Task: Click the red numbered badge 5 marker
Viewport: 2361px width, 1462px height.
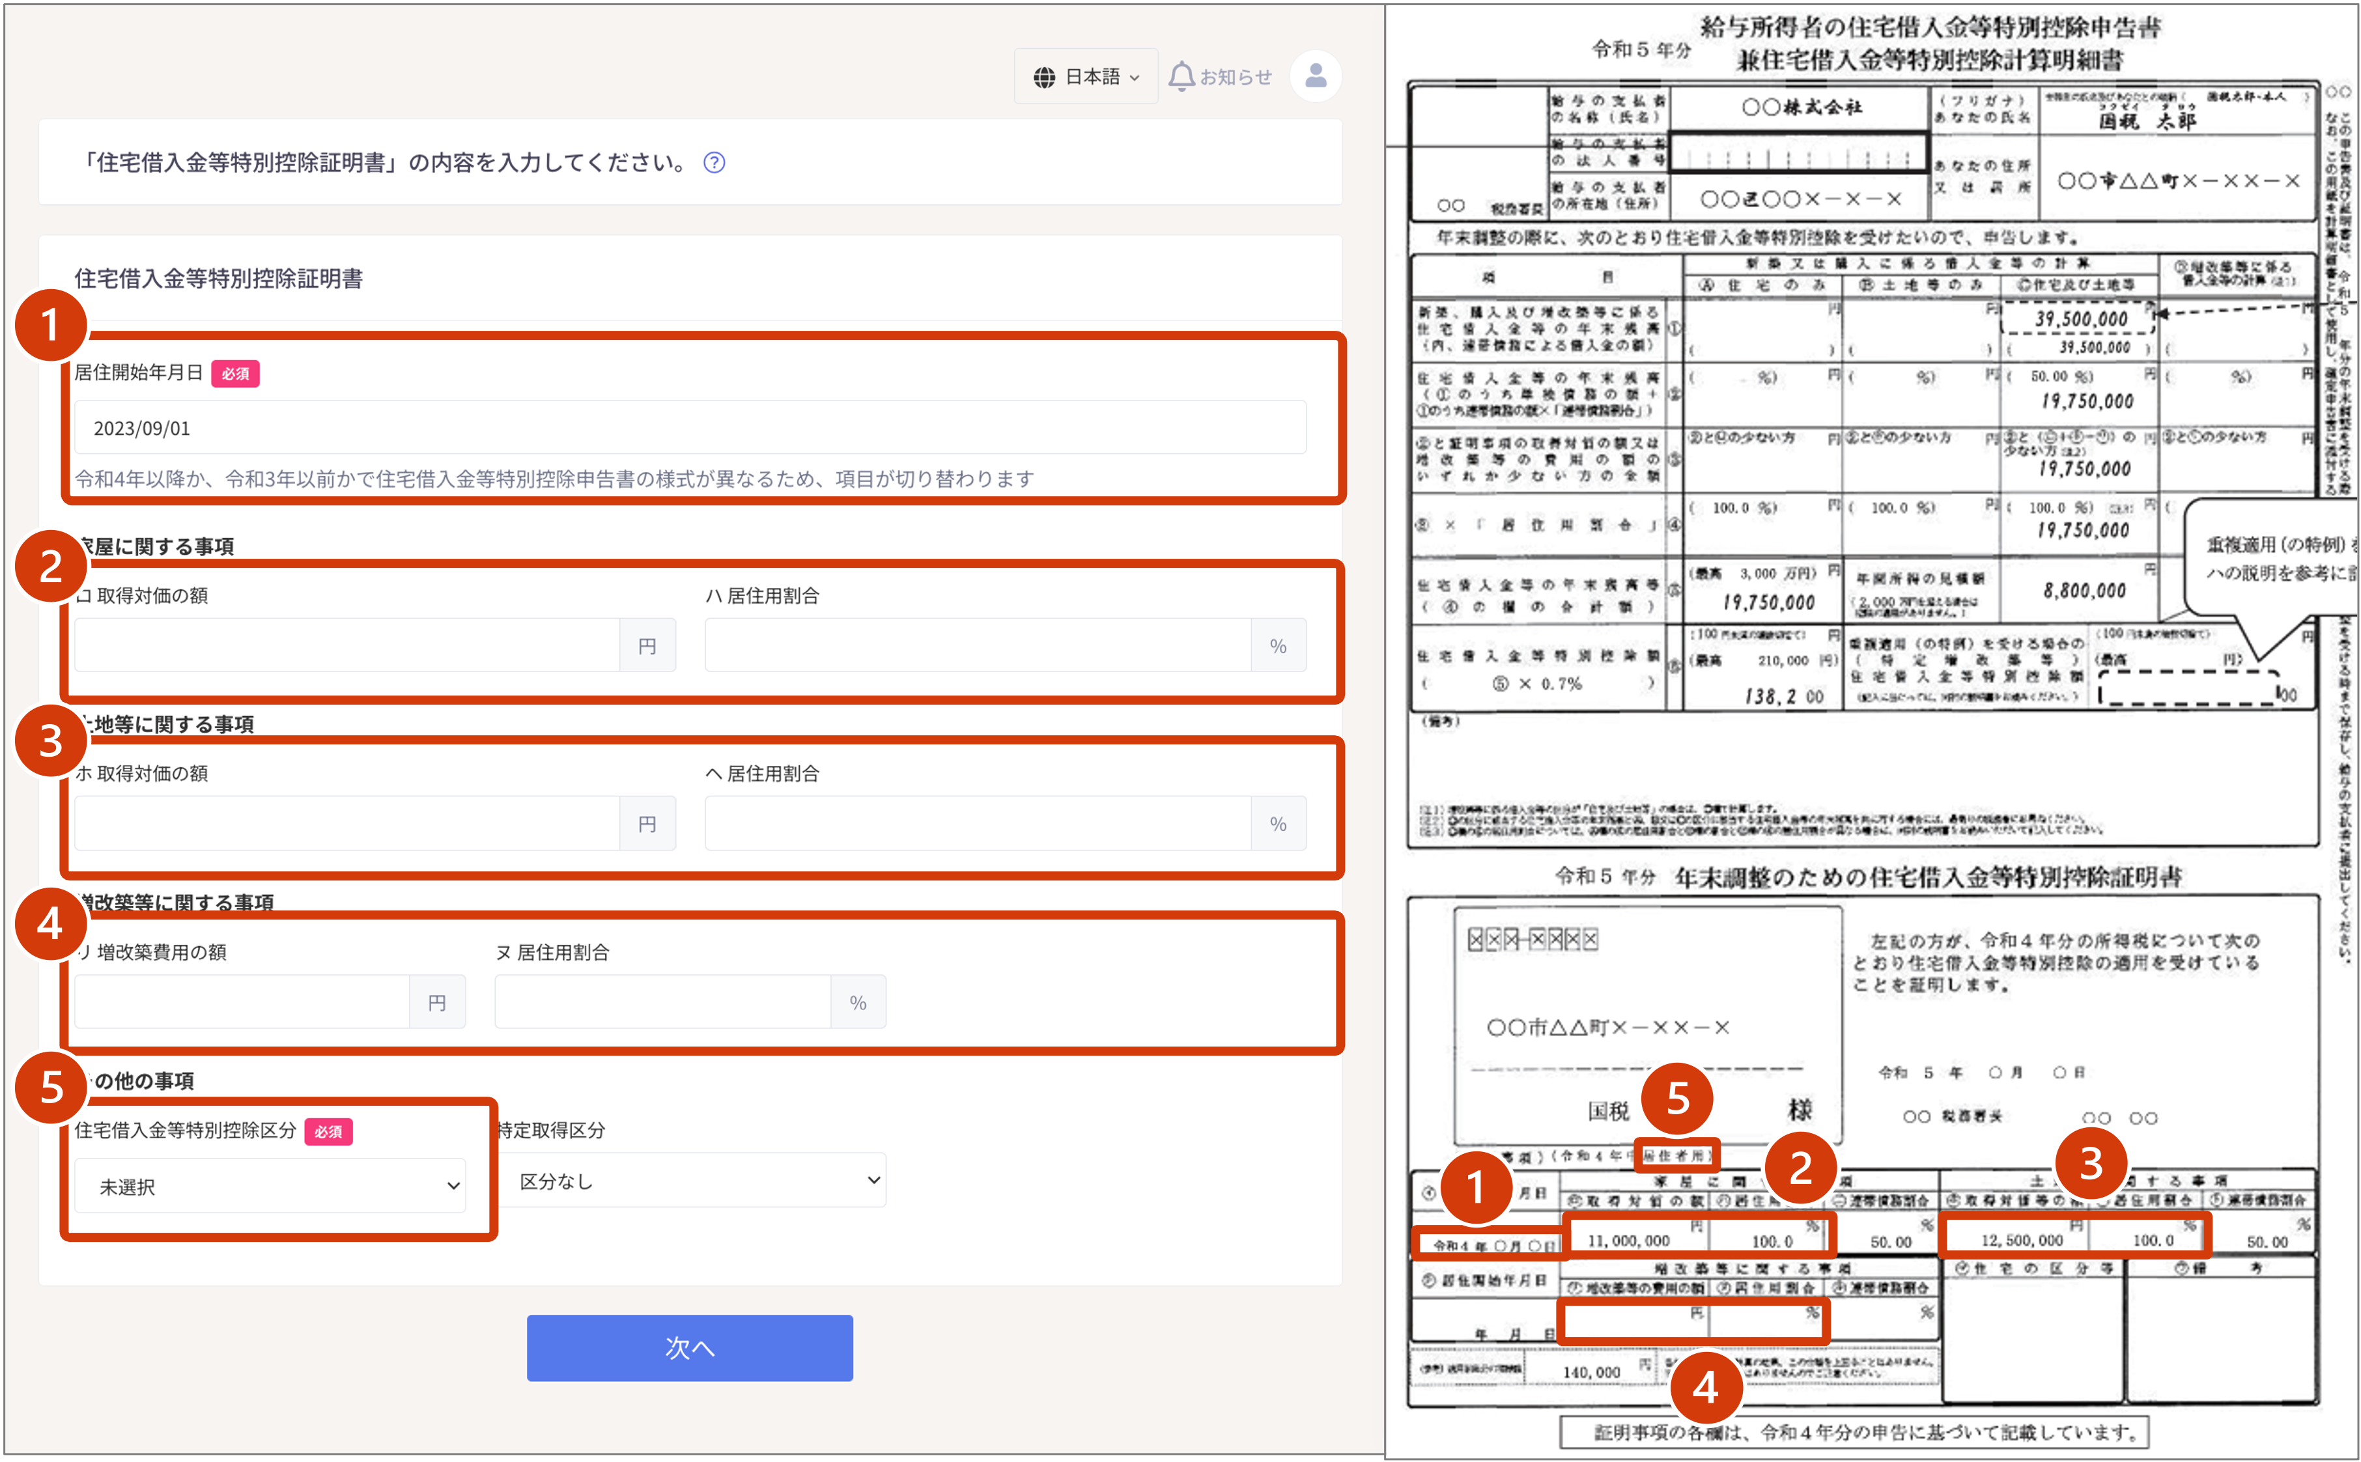Action: pos(51,1089)
